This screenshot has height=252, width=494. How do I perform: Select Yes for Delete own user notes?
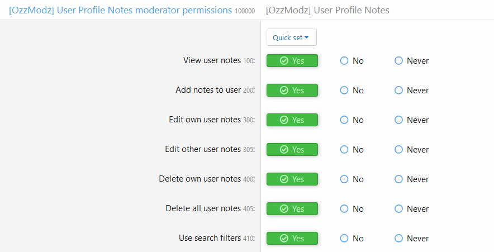[292, 179]
